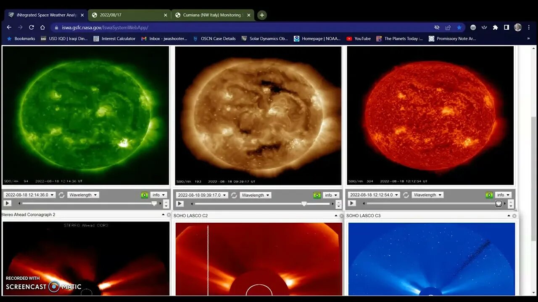Bookmark this page with star icon
The image size is (538, 302).
point(459,27)
